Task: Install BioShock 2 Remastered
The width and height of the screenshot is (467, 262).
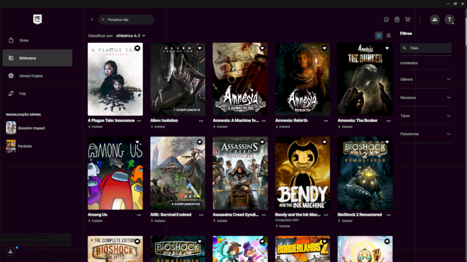Action: [345, 221]
